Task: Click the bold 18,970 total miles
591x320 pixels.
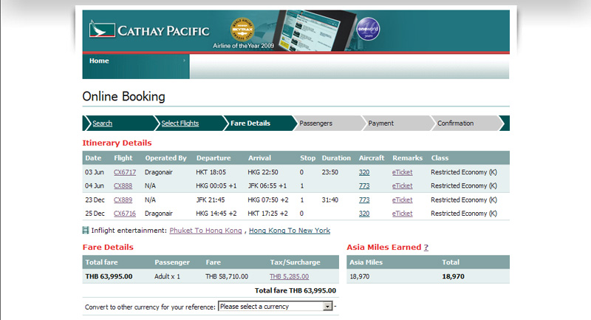Action: [453, 276]
